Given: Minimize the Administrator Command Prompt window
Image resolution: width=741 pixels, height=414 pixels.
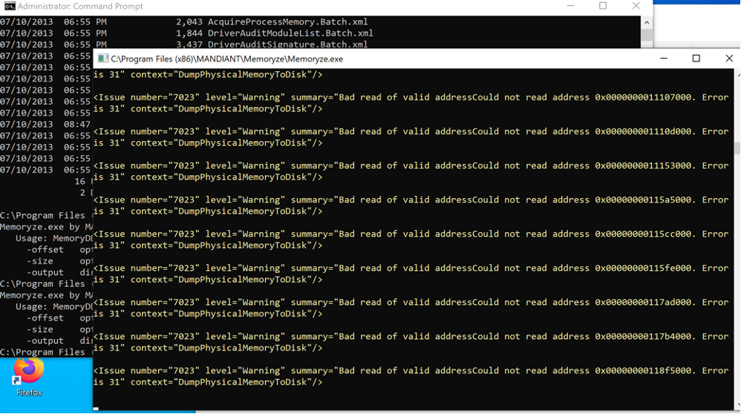Looking at the screenshot, I should 570,6.
